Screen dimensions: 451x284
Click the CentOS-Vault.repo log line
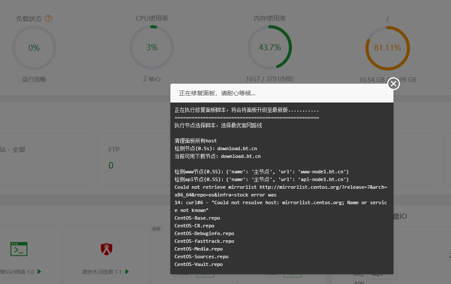point(198,264)
